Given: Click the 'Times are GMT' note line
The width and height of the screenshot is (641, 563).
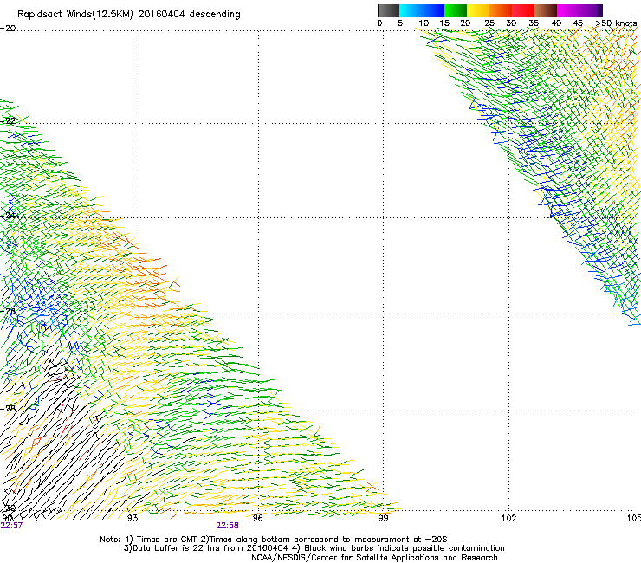Looking at the screenshot, I should click(274, 540).
